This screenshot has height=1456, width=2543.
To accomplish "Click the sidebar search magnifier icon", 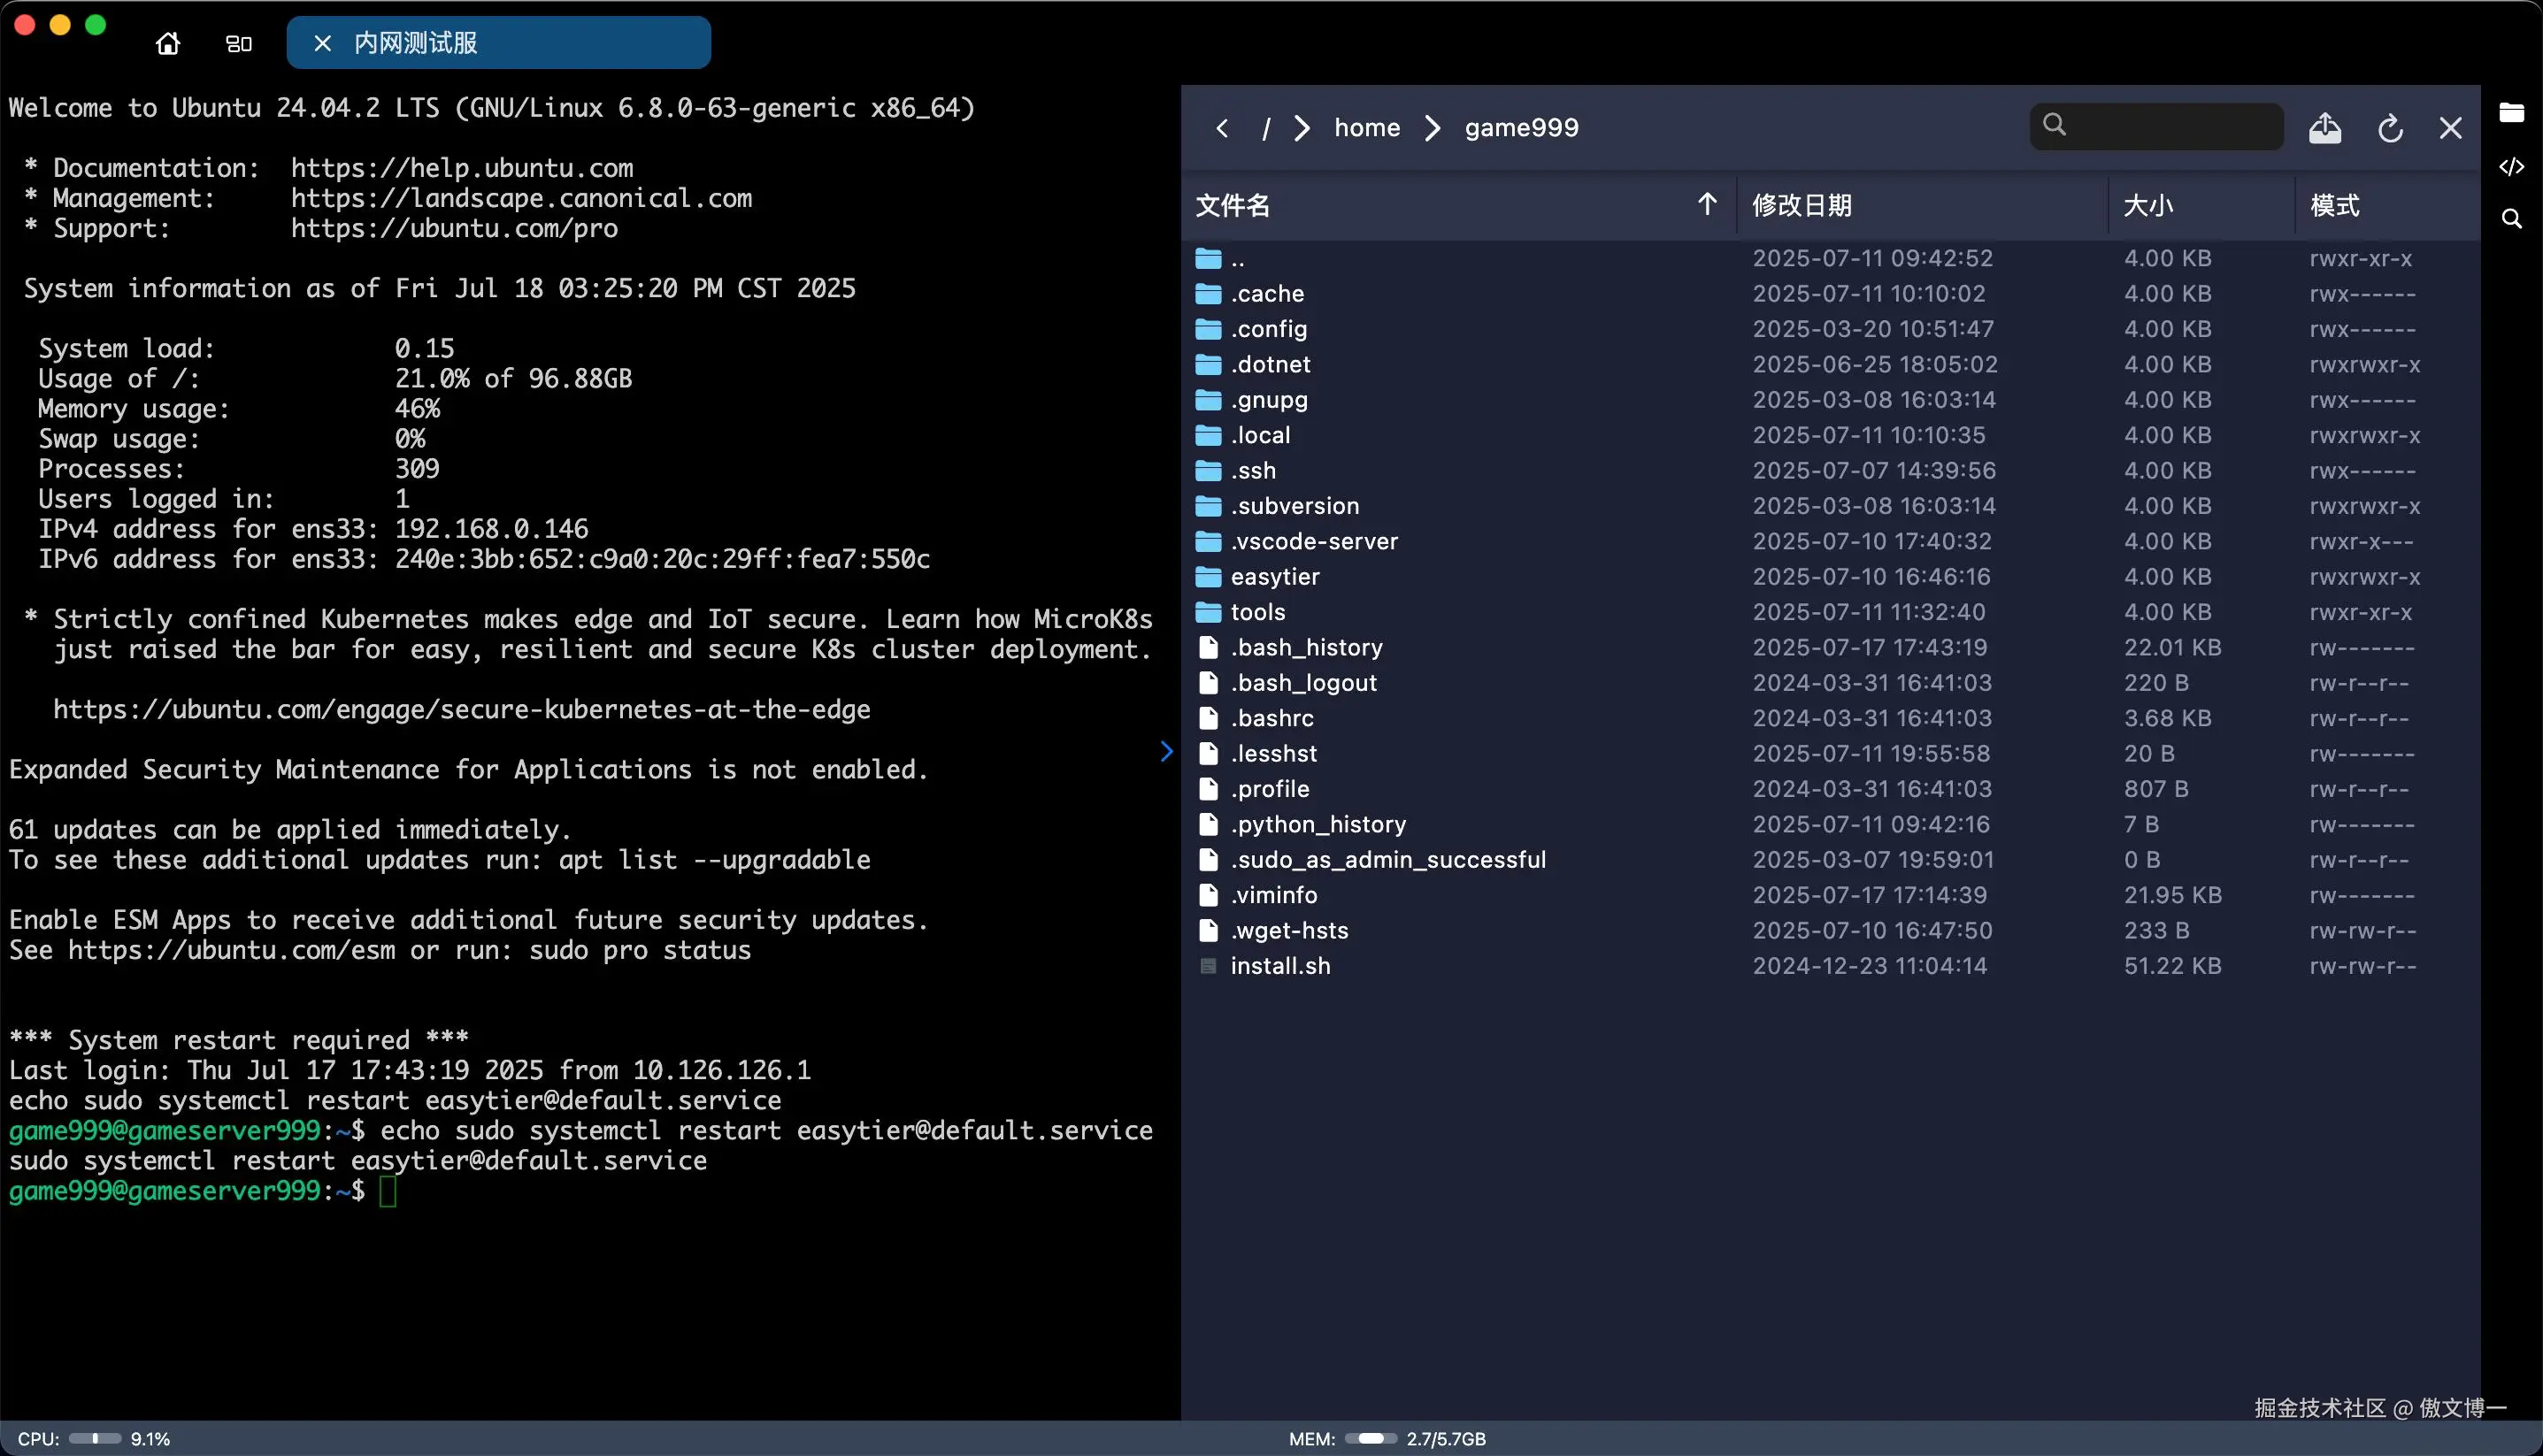I will click(2511, 219).
